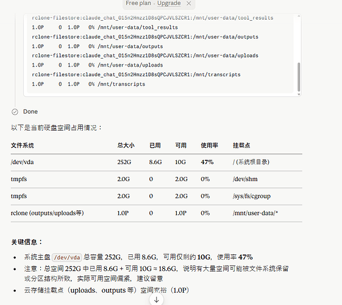Click the code block vertical scrollbar thumb
The image size is (342, 305).
[299, 77]
